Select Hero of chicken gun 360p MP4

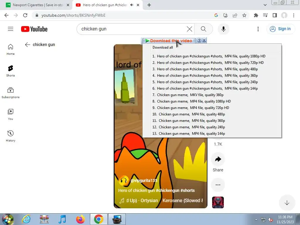point(212,76)
